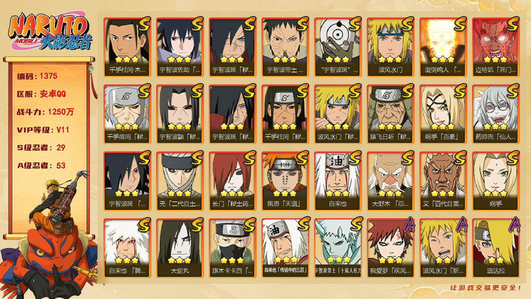This screenshot has height=299, width=531.
Task: Pick the 药师兜「仙人」 card
Action: tap(496, 114)
